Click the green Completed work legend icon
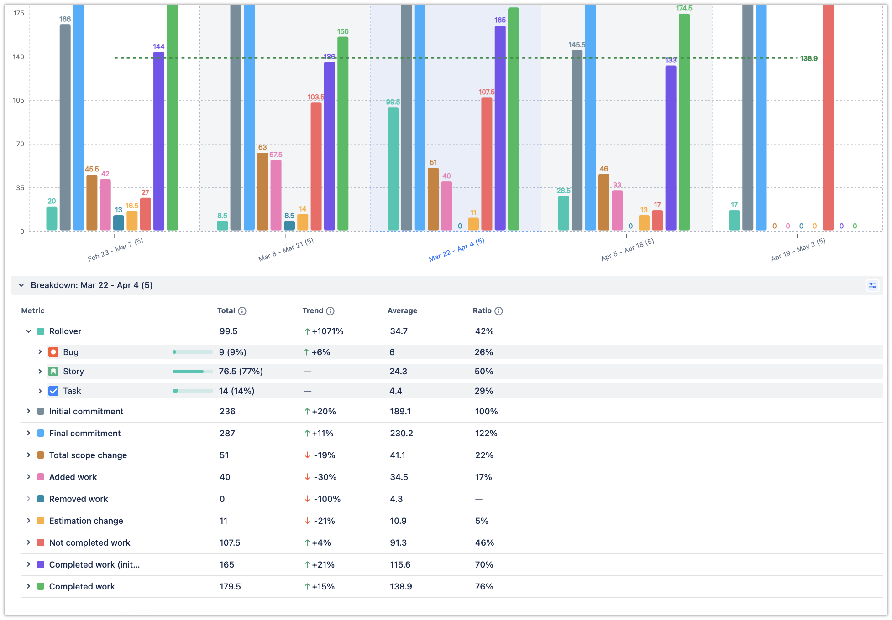 (x=40, y=586)
